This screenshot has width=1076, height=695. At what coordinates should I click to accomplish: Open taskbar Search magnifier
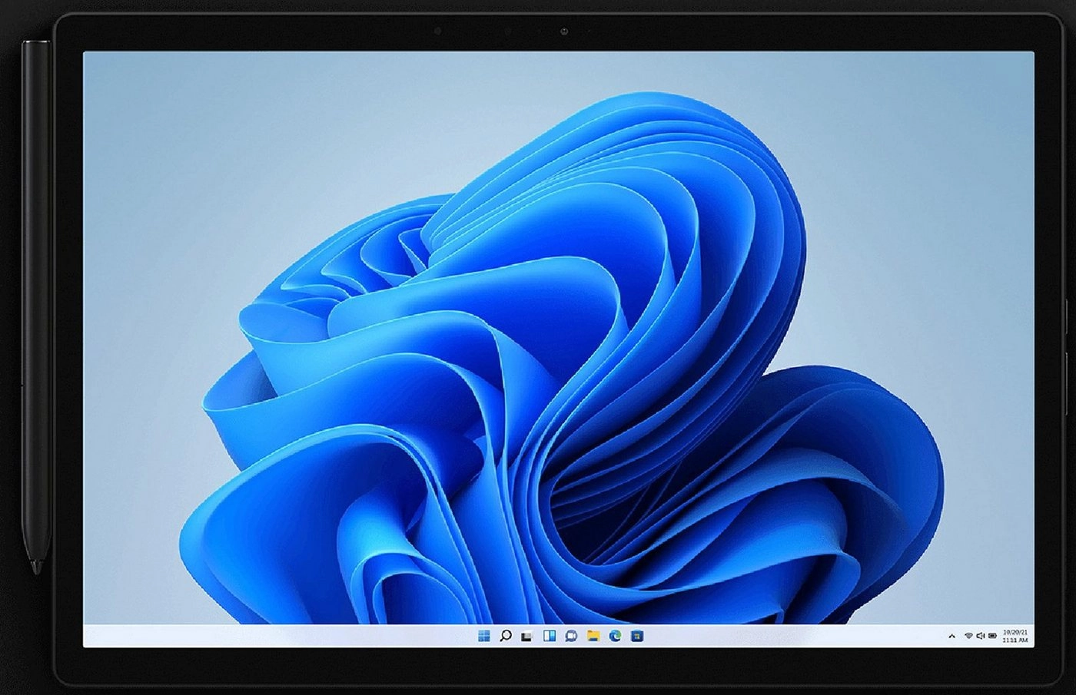(x=506, y=636)
